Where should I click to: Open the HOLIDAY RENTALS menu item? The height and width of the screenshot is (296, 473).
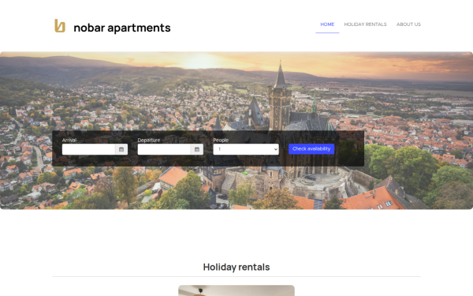coord(365,24)
